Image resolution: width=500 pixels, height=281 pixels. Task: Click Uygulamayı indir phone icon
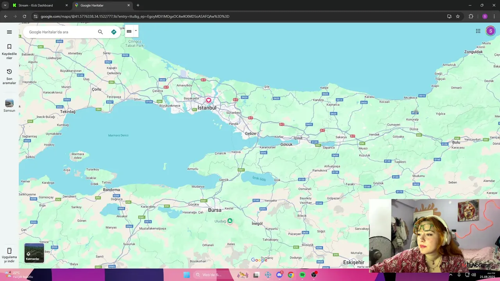pyautogui.click(x=9, y=251)
